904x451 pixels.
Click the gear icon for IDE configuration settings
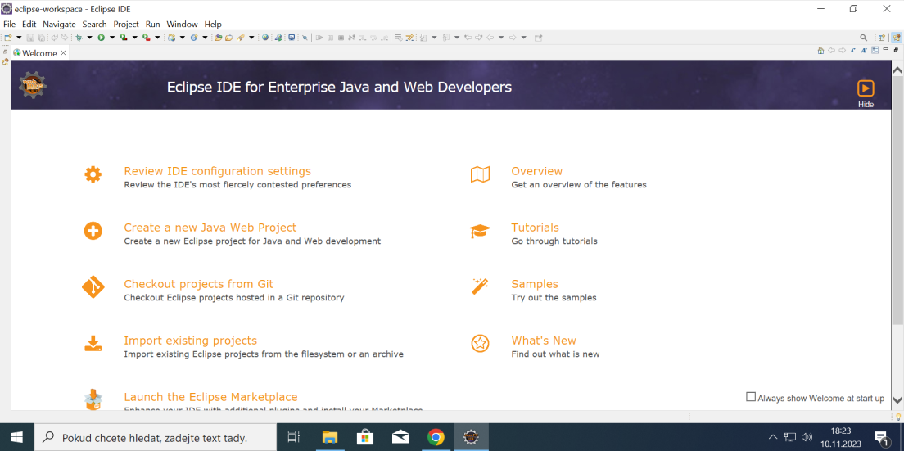click(x=93, y=174)
